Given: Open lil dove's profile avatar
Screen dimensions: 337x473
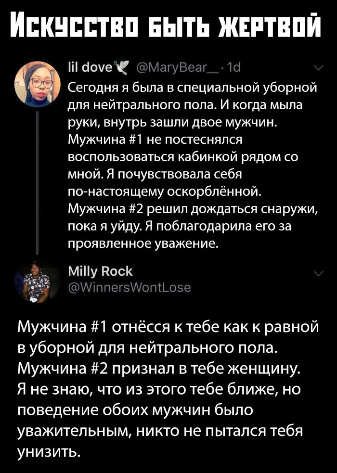Looking at the screenshot, I should pyautogui.click(x=38, y=84).
